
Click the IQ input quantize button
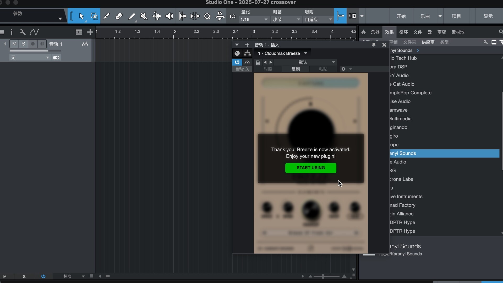pyautogui.click(x=233, y=16)
